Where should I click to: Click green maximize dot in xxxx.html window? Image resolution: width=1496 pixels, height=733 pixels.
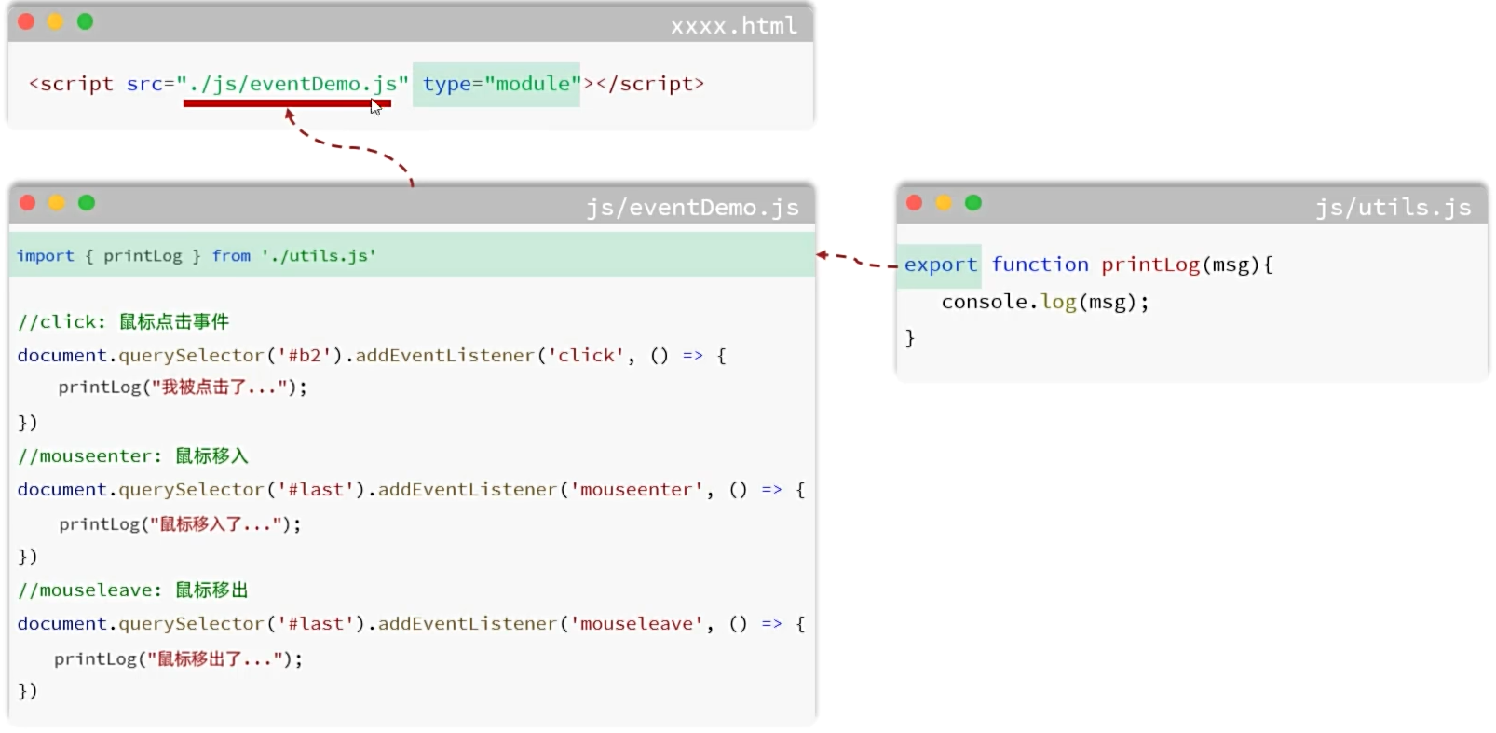[85, 21]
